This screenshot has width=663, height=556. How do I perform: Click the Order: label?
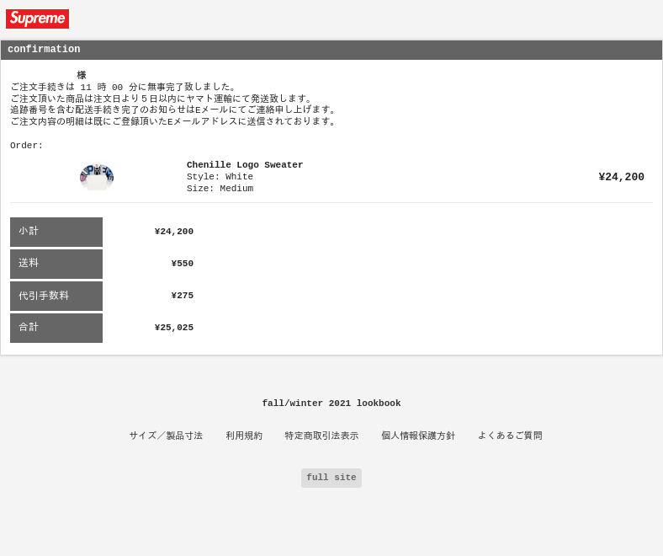(26, 146)
